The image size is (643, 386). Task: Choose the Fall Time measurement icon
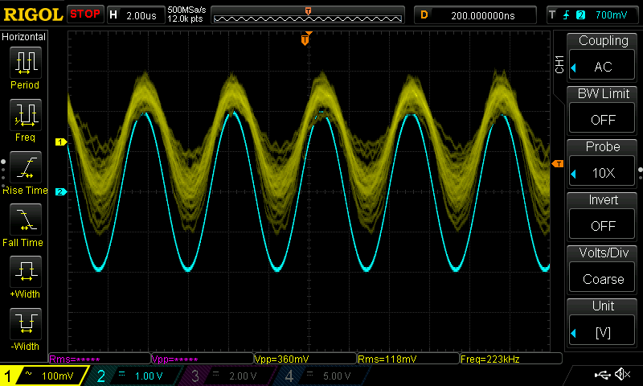click(x=26, y=220)
